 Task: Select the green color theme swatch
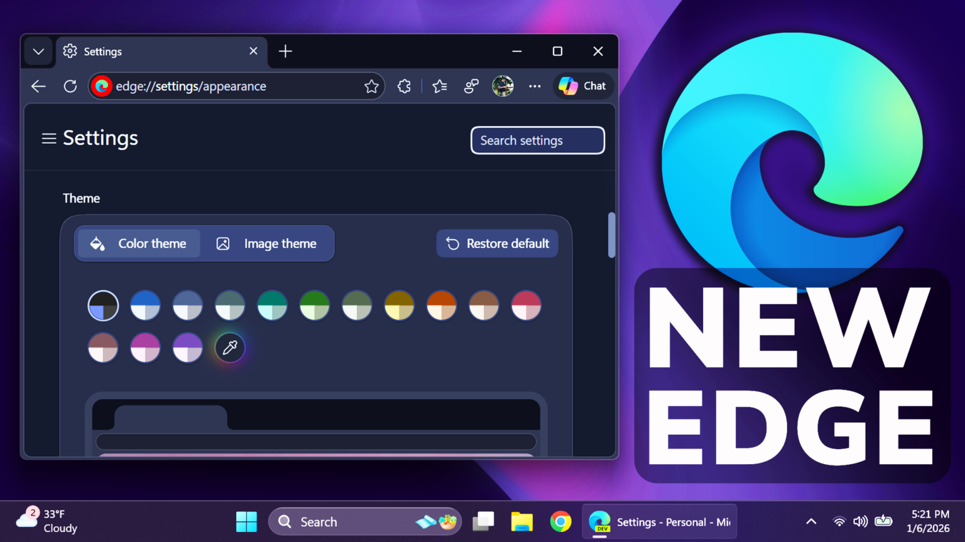[x=314, y=306]
